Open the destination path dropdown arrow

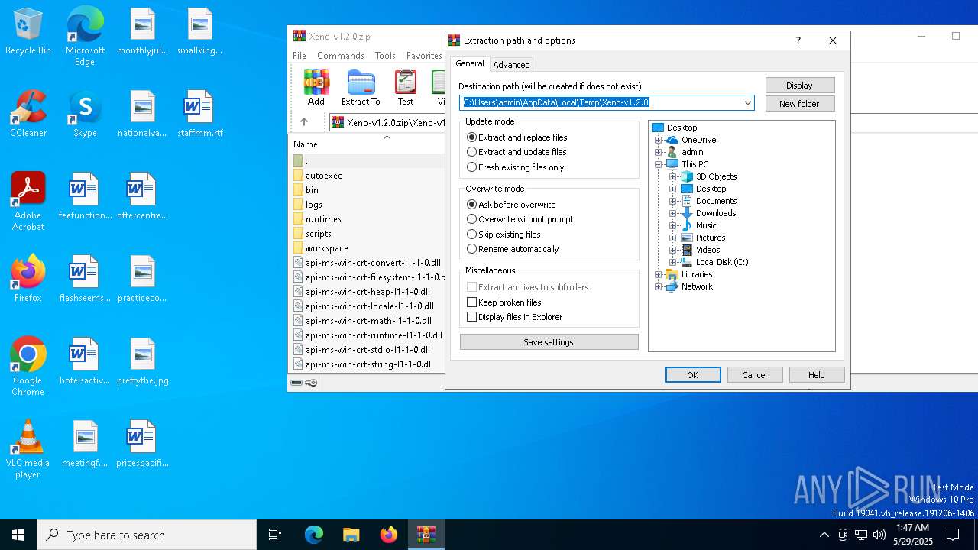pyautogui.click(x=747, y=103)
